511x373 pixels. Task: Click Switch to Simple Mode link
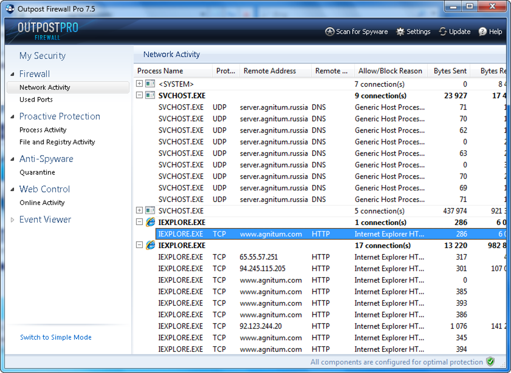(x=56, y=337)
